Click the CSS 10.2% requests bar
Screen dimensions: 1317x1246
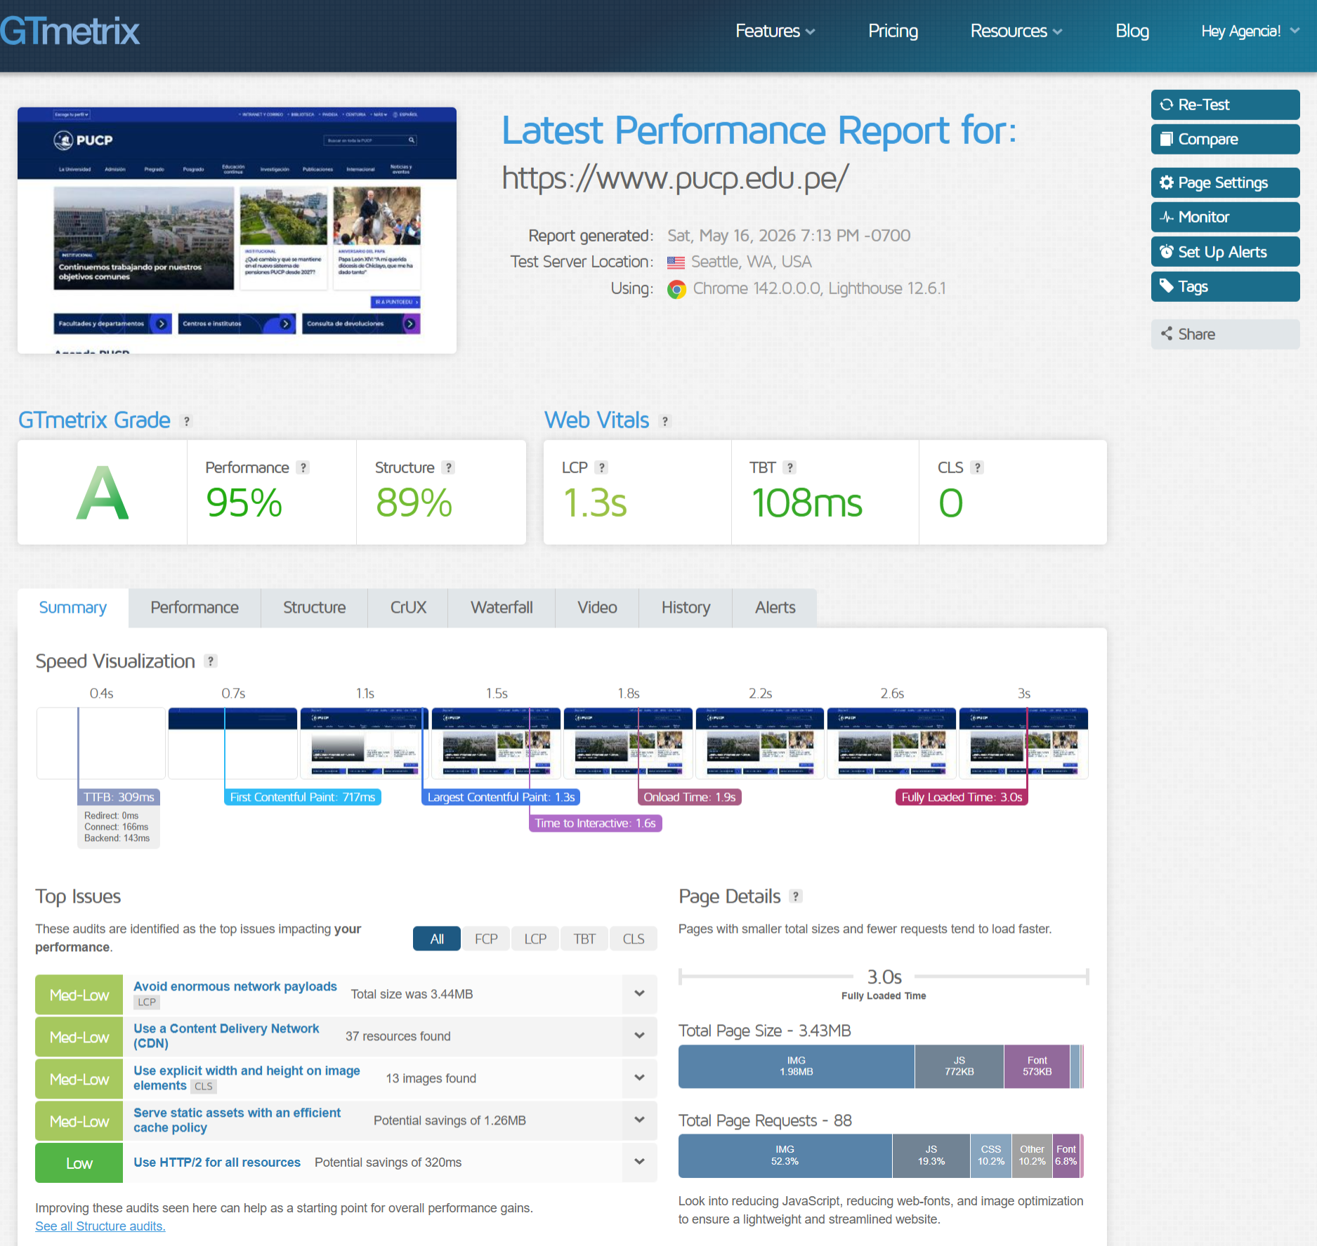pos(991,1155)
